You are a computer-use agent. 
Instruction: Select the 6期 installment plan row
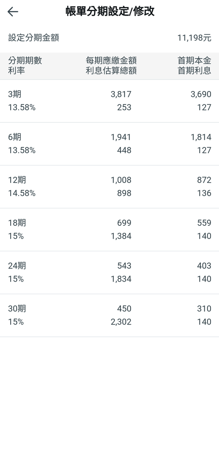[x=109, y=144]
